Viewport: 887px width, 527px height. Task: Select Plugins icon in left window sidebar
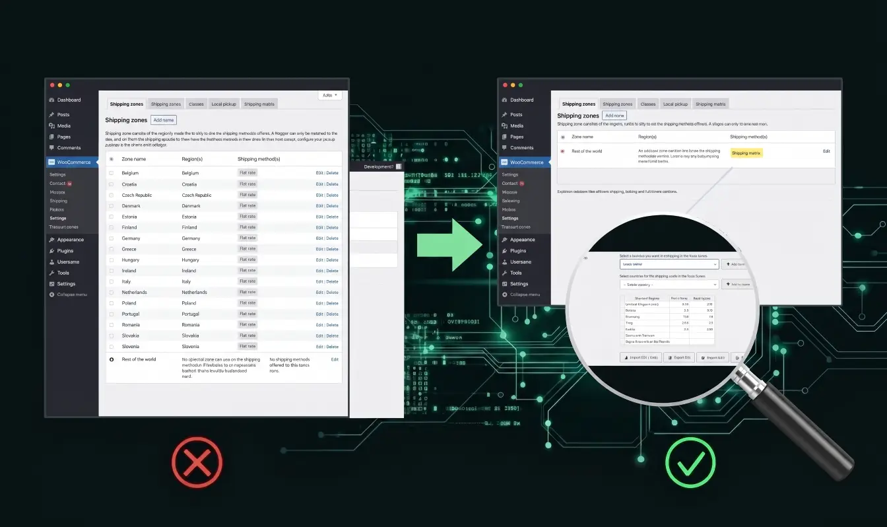[51, 251]
